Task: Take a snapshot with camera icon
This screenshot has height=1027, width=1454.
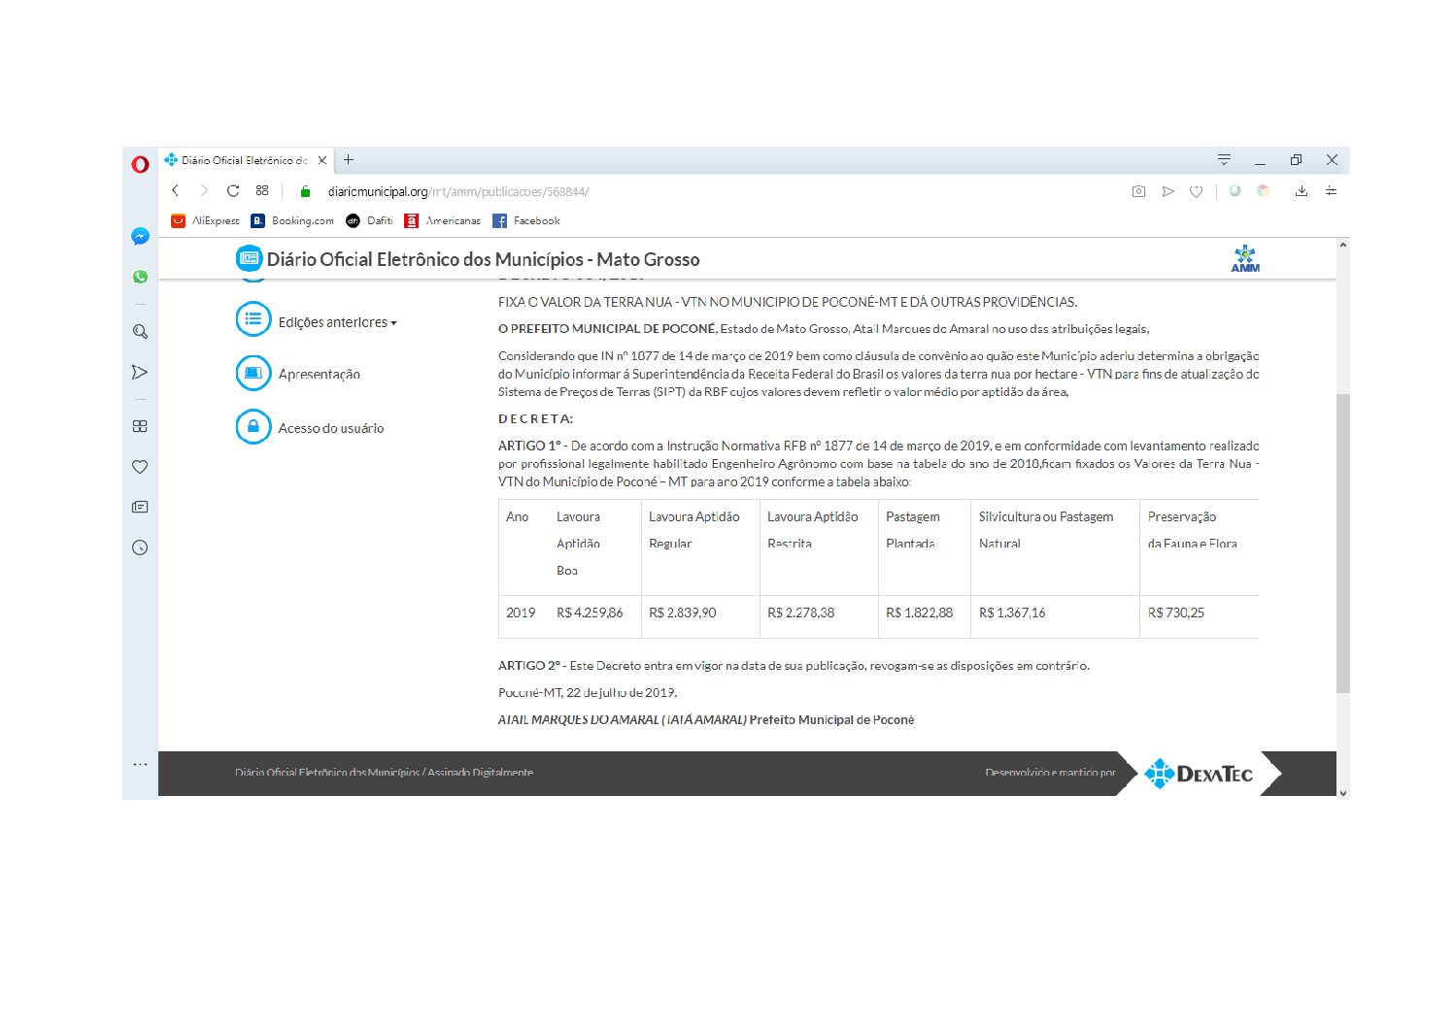Action: pos(1138,191)
